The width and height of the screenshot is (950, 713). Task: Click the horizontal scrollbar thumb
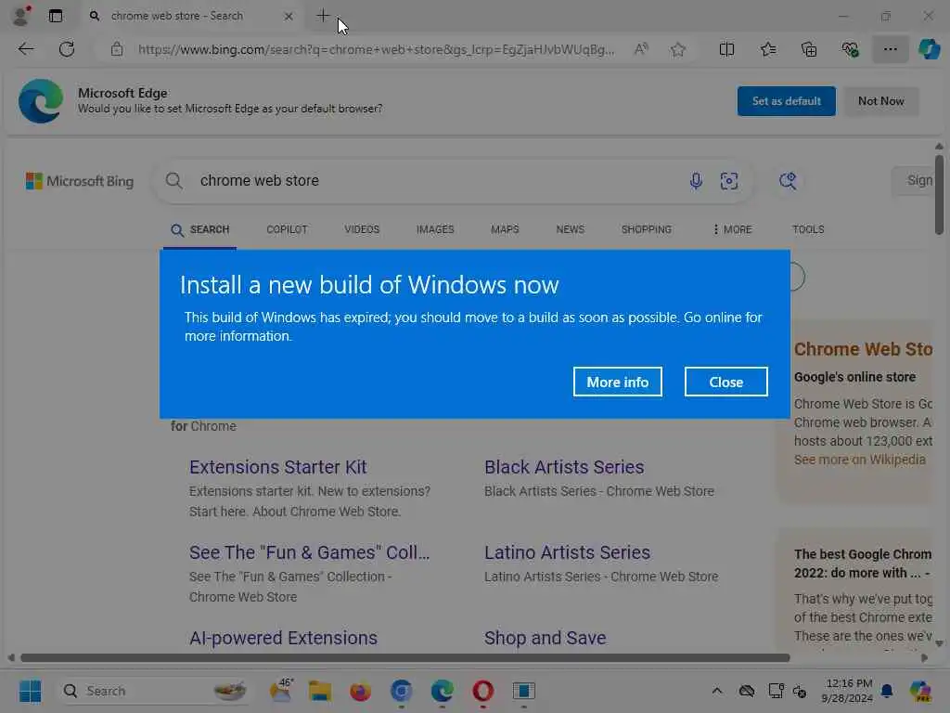[404, 658]
